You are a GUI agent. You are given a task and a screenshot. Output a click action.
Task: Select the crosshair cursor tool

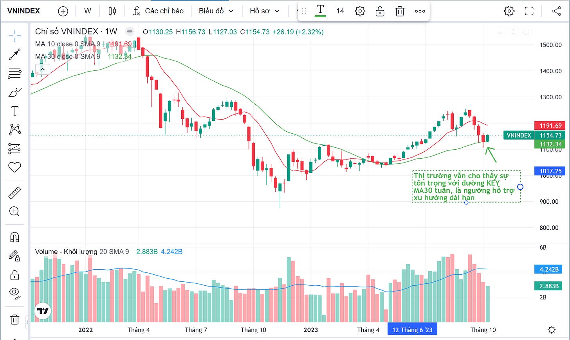point(14,36)
